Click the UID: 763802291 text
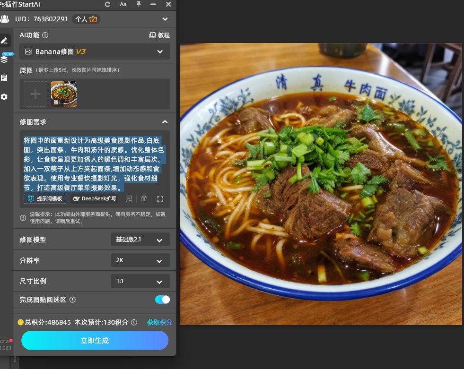The image size is (464, 369). [42, 19]
